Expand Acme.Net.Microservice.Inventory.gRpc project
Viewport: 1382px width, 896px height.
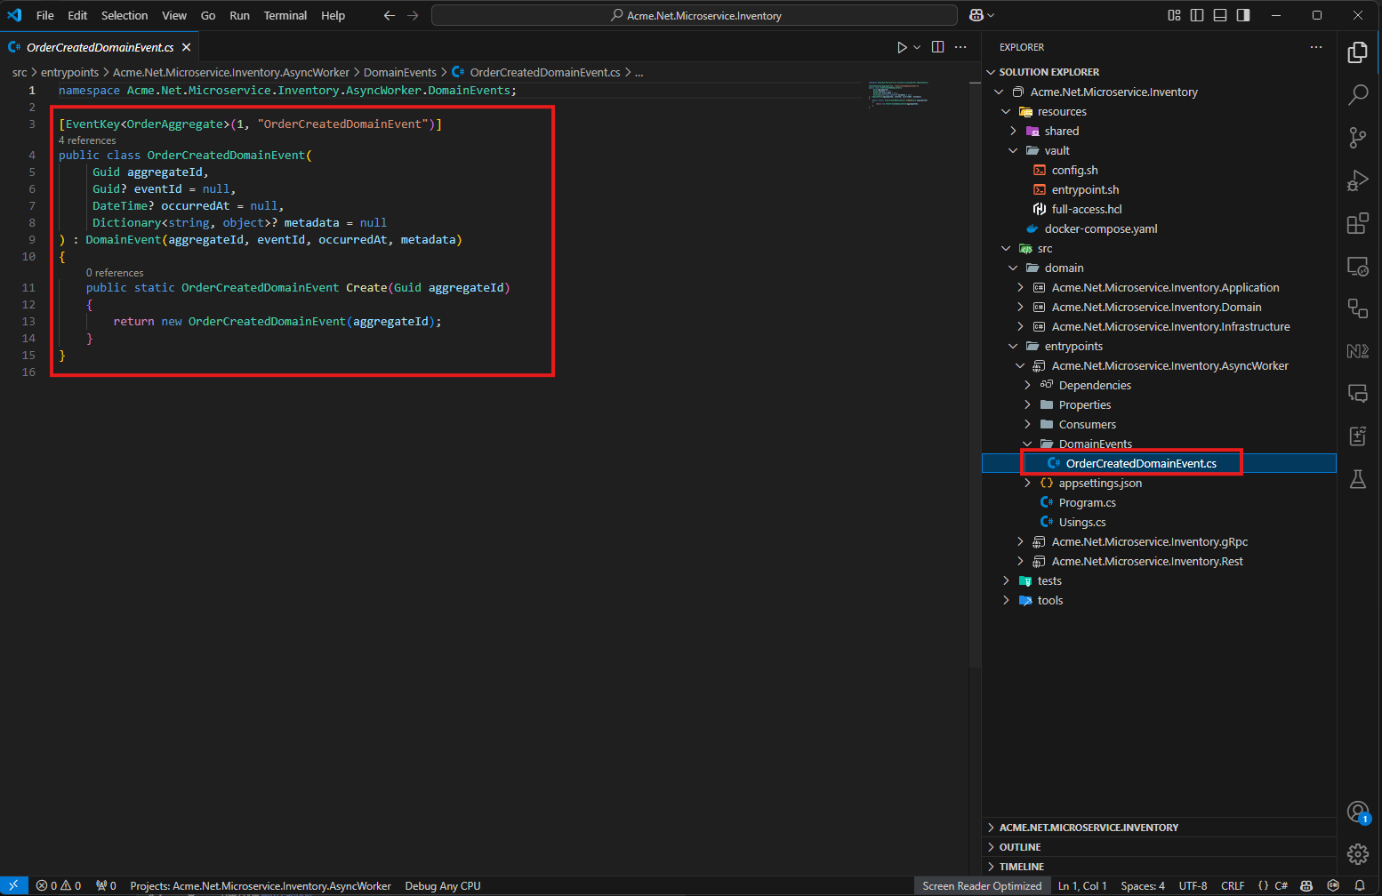click(1020, 541)
